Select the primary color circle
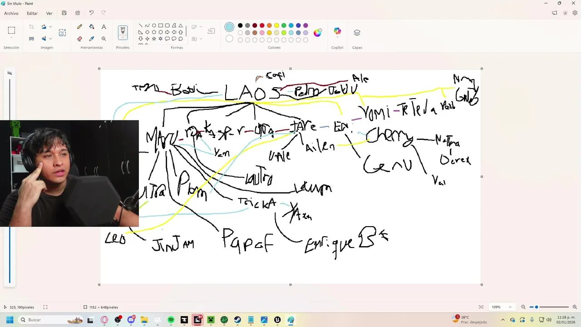 pos(229,27)
